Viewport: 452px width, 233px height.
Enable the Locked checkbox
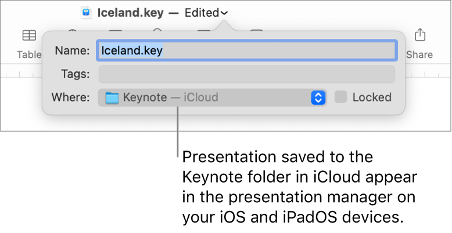pos(342,97)
